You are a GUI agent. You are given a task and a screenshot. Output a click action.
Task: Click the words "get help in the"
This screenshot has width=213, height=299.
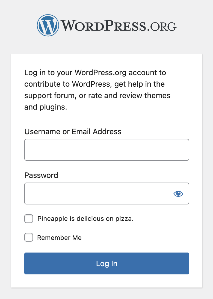[140, 84]
